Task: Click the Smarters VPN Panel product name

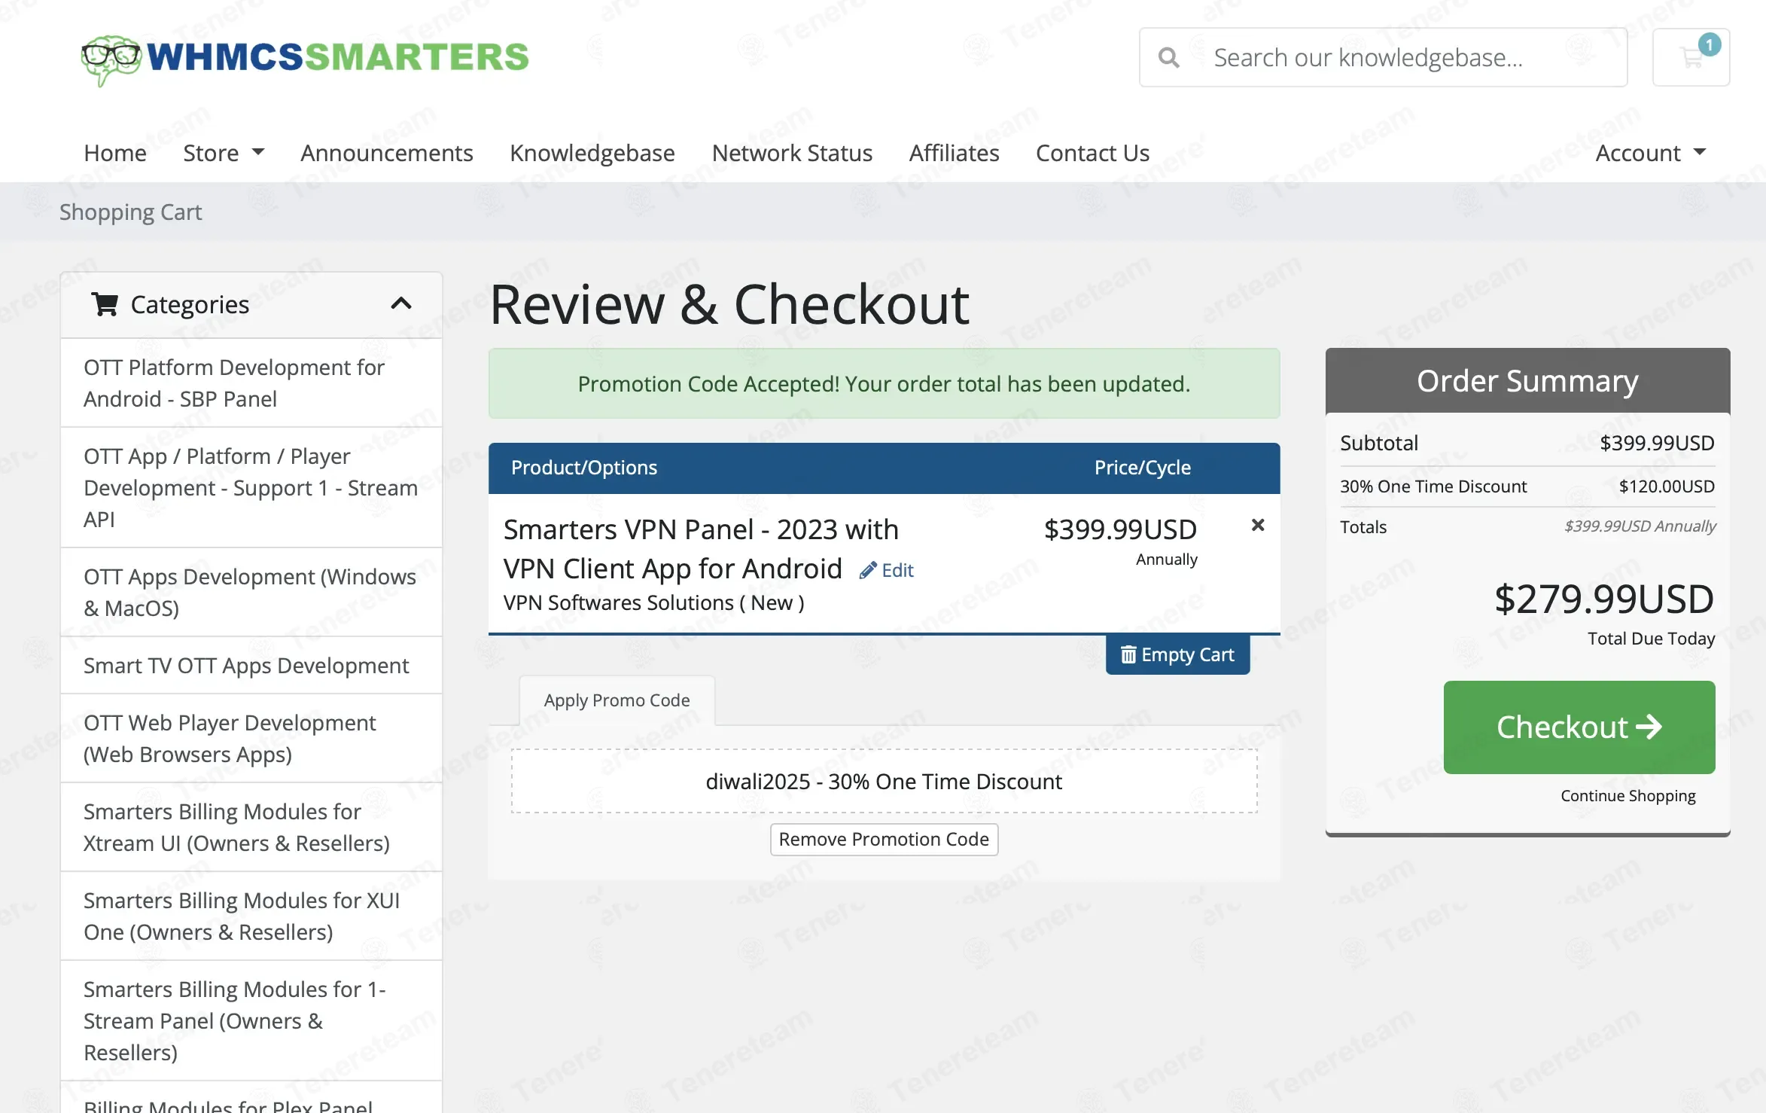Action: point(702,549)
